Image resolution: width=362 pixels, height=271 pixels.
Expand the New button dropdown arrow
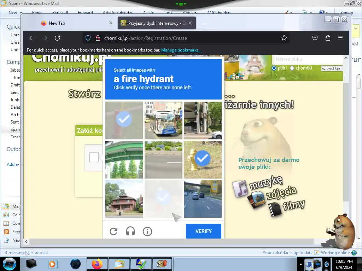(21, 12)
